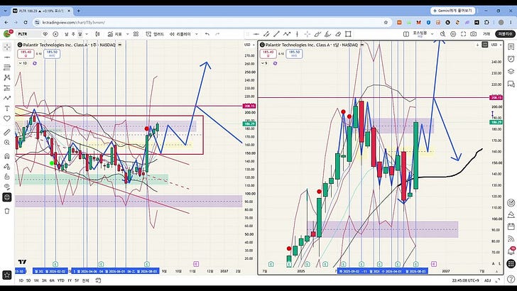
Task: Select the 3M time range
Action: tap(44, 280)
